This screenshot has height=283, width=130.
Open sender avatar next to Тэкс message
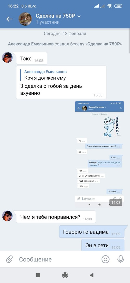click(7, 57)
